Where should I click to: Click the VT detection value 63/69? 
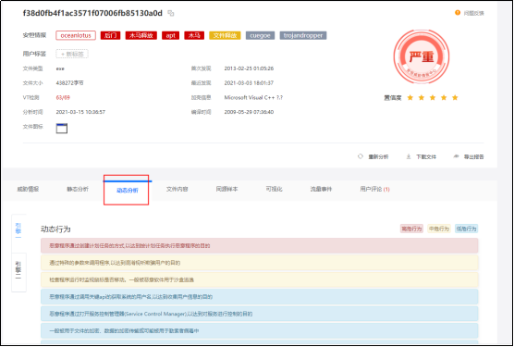[x=63, y=97]
